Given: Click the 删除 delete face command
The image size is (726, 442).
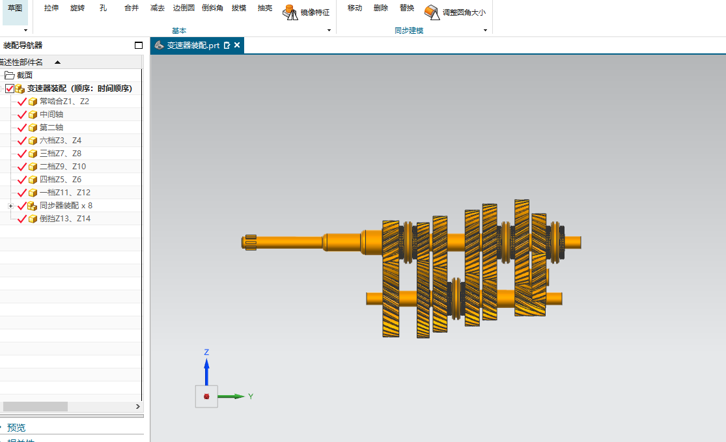Looking at the screenshot, I should pyautogui.click(x=381, y=8).
